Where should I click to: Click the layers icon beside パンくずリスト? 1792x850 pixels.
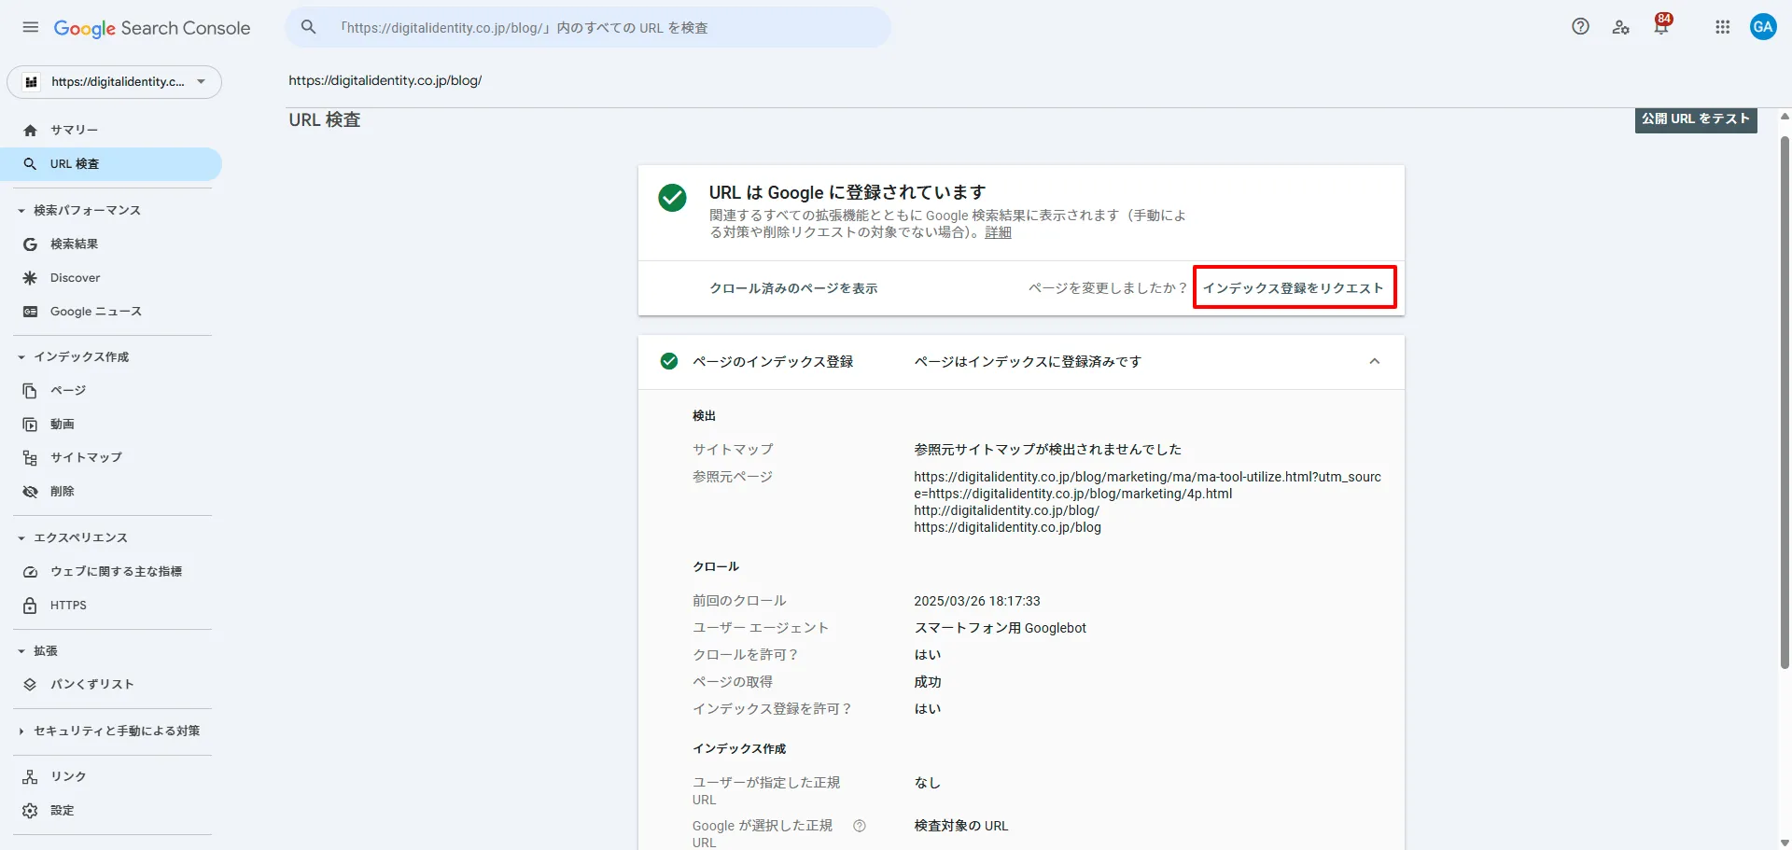click(x=30, y=685)
